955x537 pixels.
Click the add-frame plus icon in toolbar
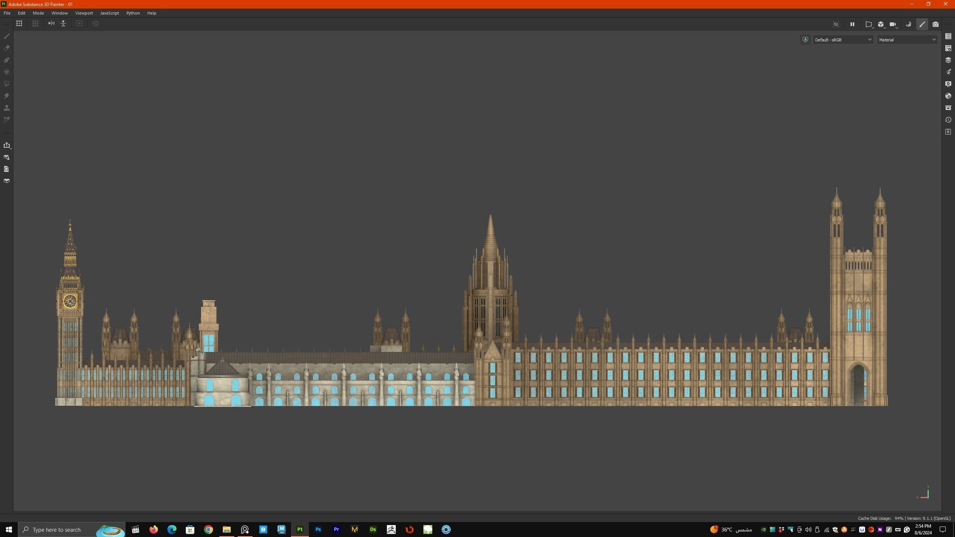79,23
